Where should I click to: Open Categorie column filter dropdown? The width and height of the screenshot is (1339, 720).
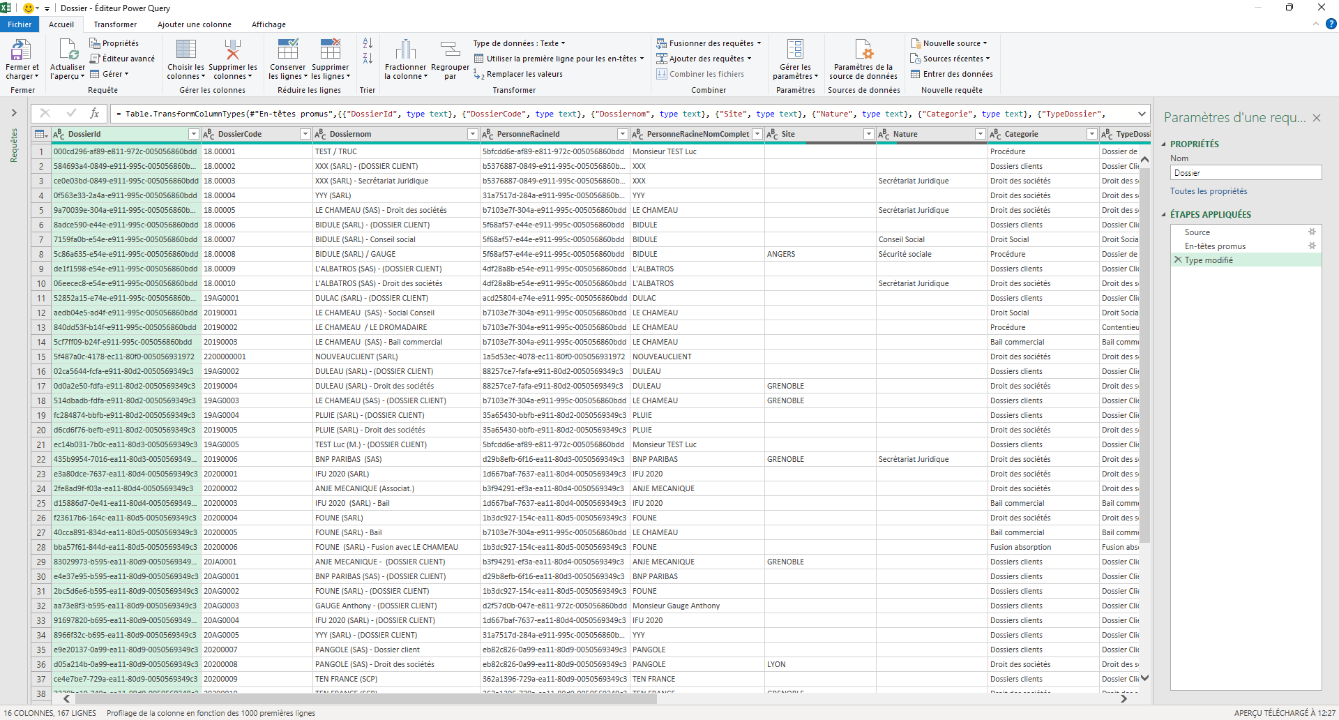[x=1091, y=134]
